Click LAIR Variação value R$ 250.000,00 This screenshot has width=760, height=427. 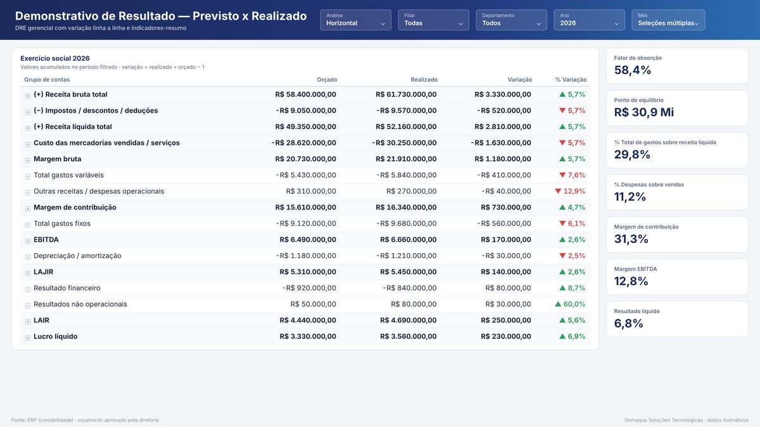[x=506, y=320]
